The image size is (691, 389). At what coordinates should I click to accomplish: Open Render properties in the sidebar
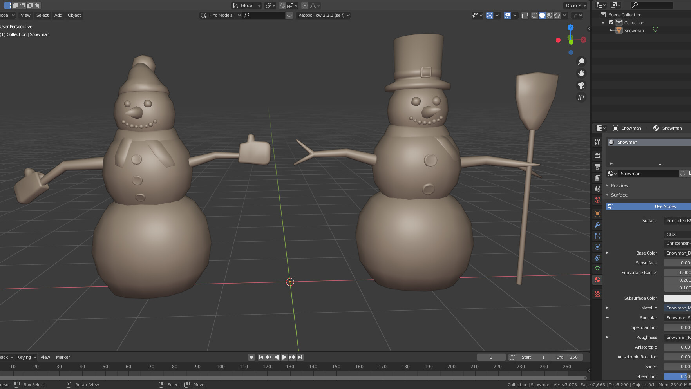tap(597, 156)
